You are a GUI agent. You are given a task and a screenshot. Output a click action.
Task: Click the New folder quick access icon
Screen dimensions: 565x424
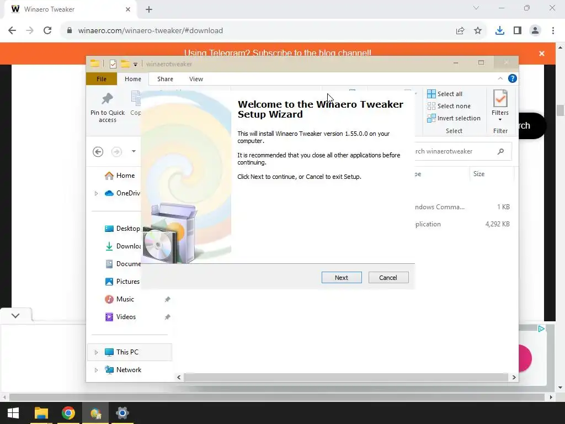pos(125,64)
